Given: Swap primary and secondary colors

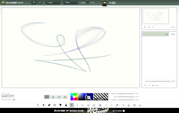Looking at the screenshot, I should click(89, 97).
